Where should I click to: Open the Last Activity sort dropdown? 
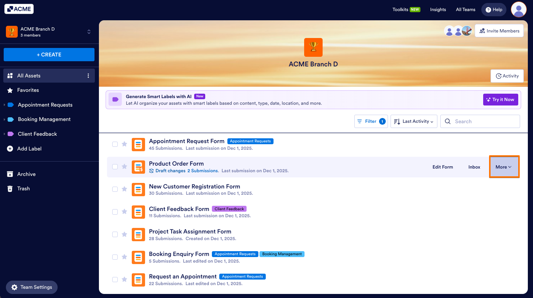(x=414, y=121)
